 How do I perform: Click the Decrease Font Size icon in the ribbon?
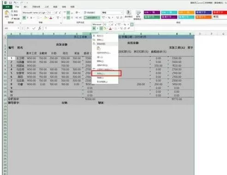click(60, 12)
